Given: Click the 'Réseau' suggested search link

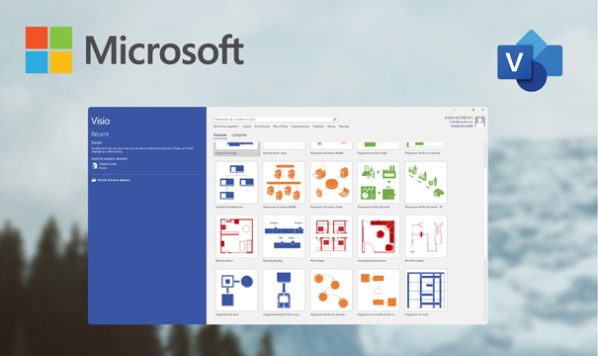Looking at the screenshot, I should (x=331, y=127).
